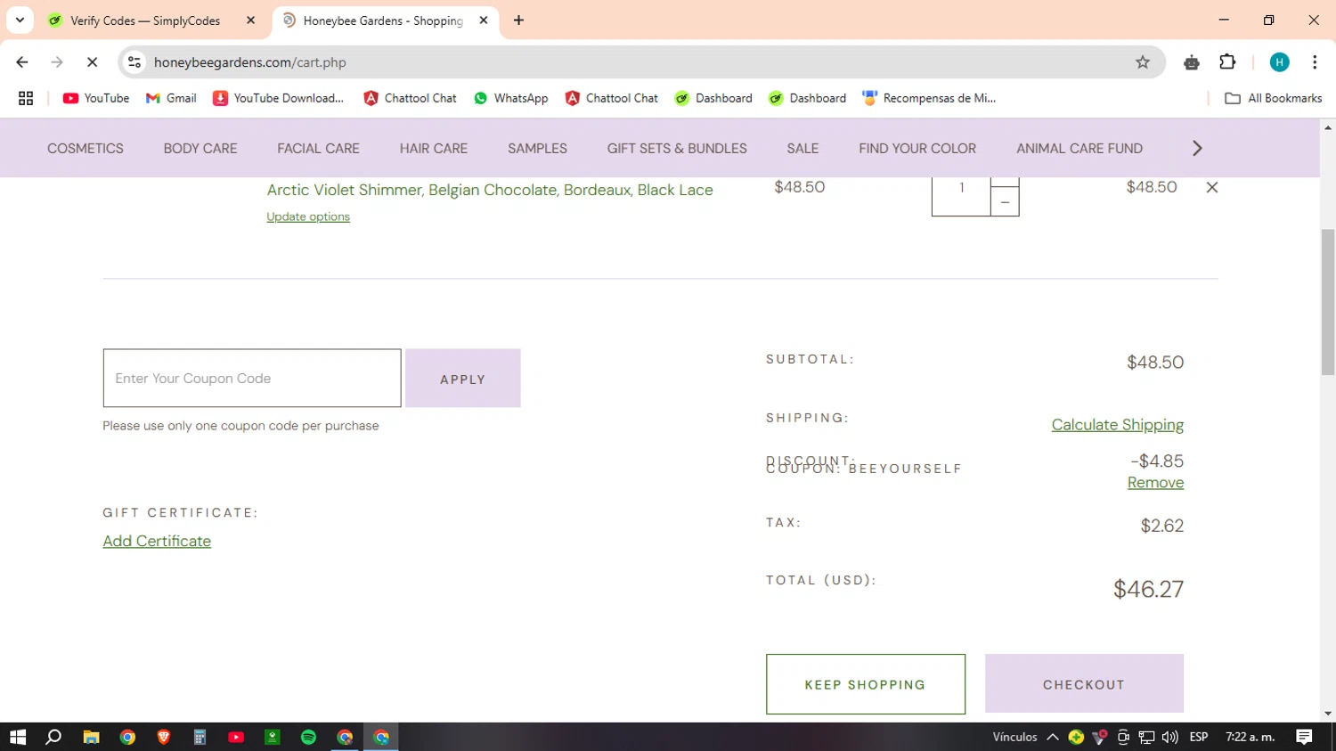Open the apps grid in bookmarks bar
The height and width of the screenshot is (751, 1336).
[x=26, y=98]
